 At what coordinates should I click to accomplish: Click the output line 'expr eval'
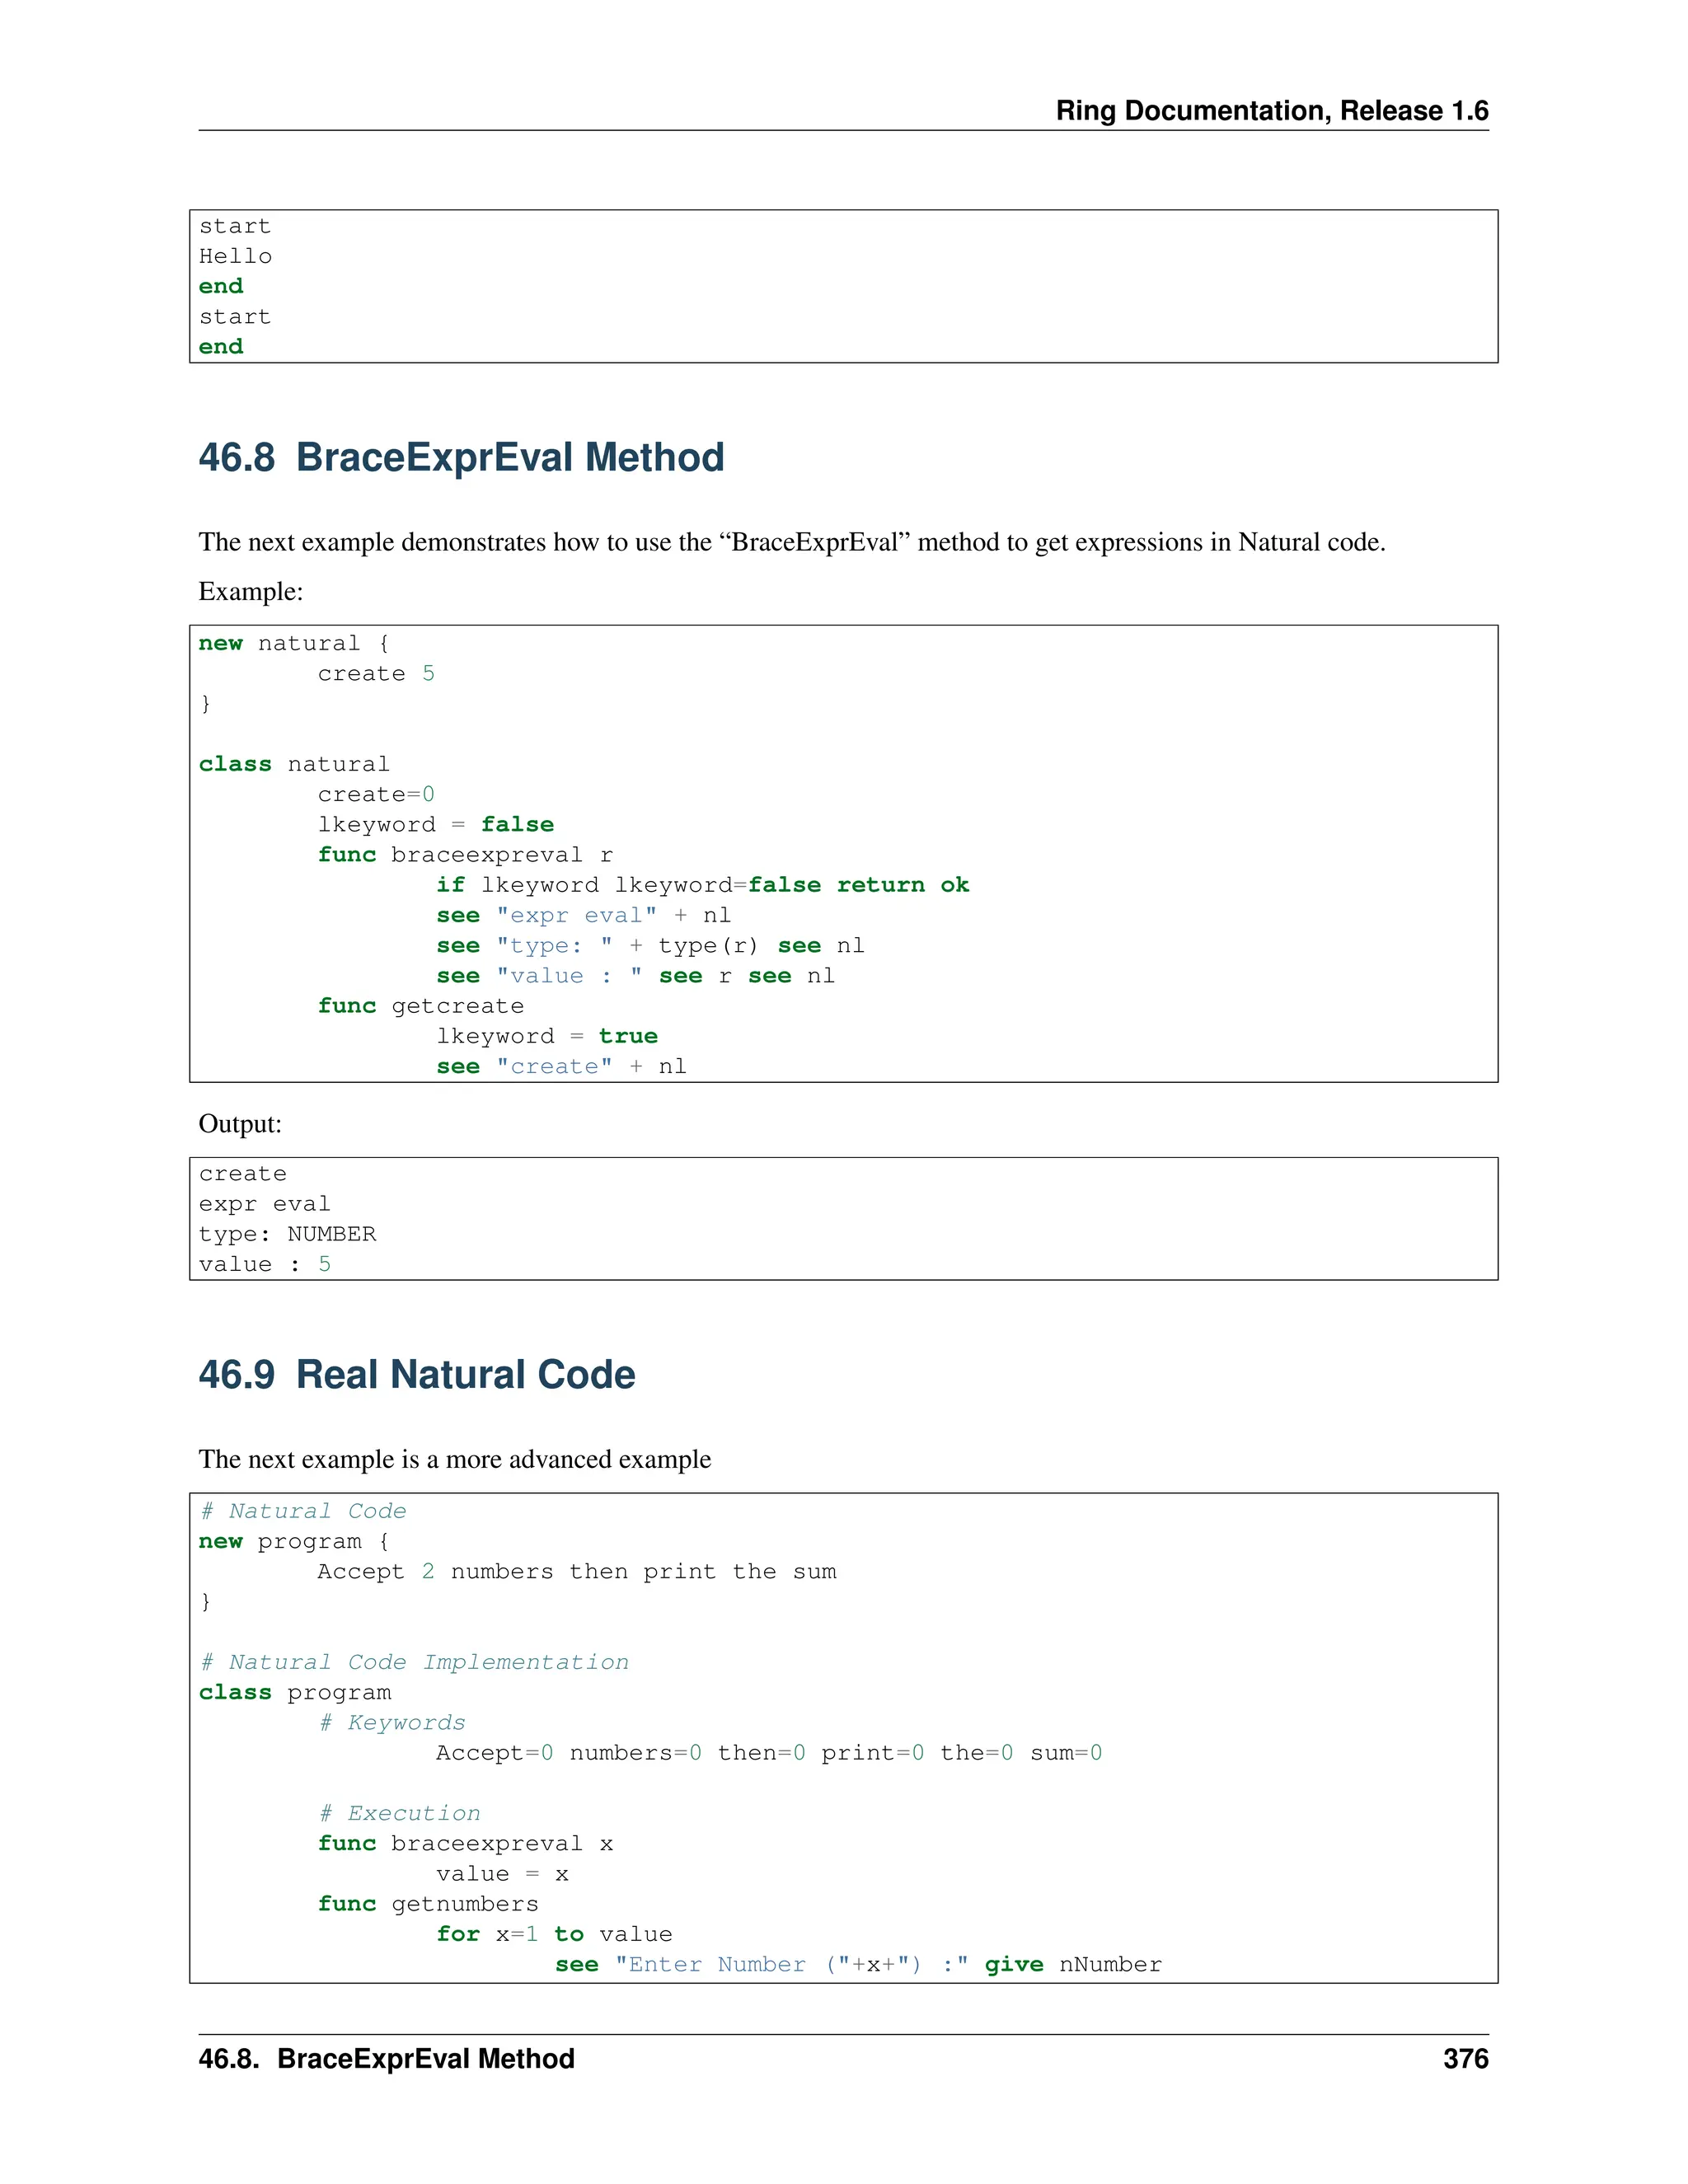point(264,1204)
